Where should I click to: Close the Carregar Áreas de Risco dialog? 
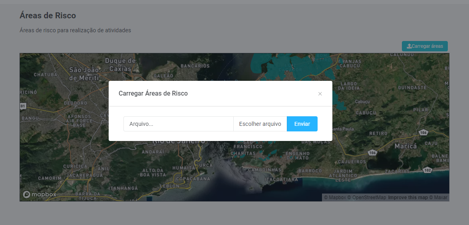[320, 94]
